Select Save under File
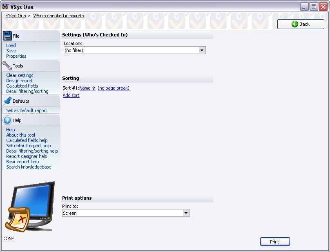This screenshot has height=252, width=330. (x=11, y=51)
